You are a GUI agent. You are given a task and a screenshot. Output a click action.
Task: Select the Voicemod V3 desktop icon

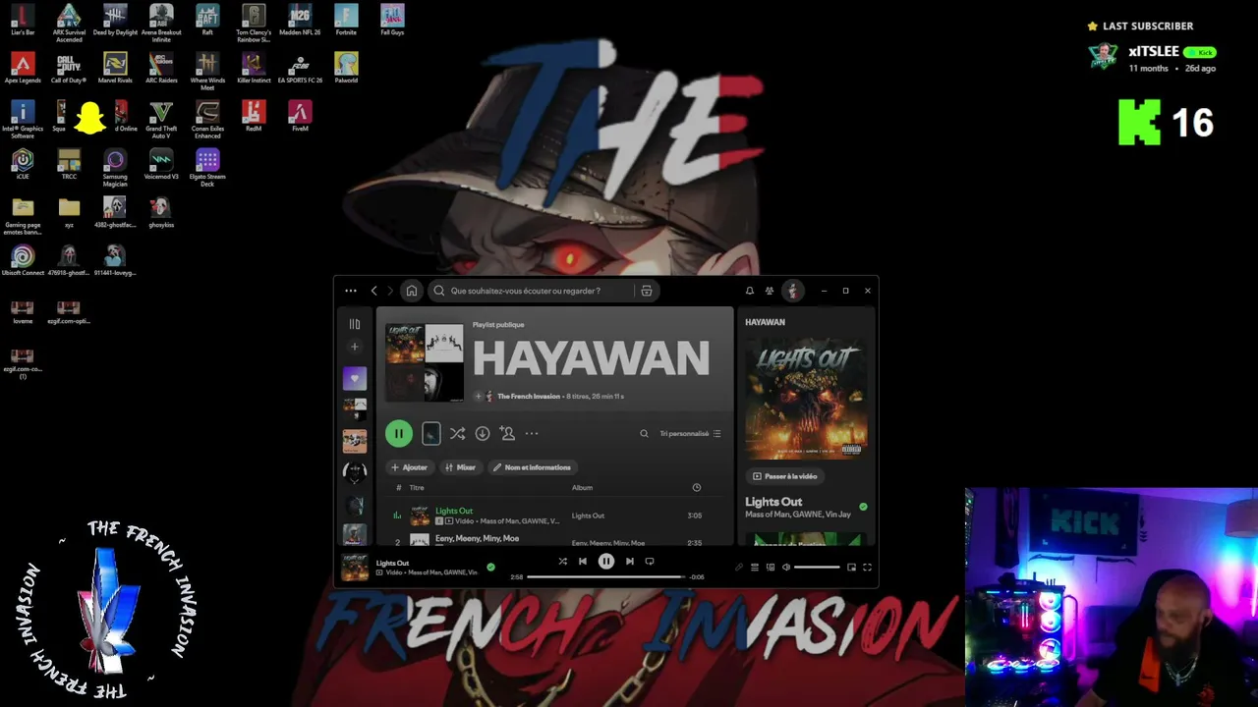(161, 164)
